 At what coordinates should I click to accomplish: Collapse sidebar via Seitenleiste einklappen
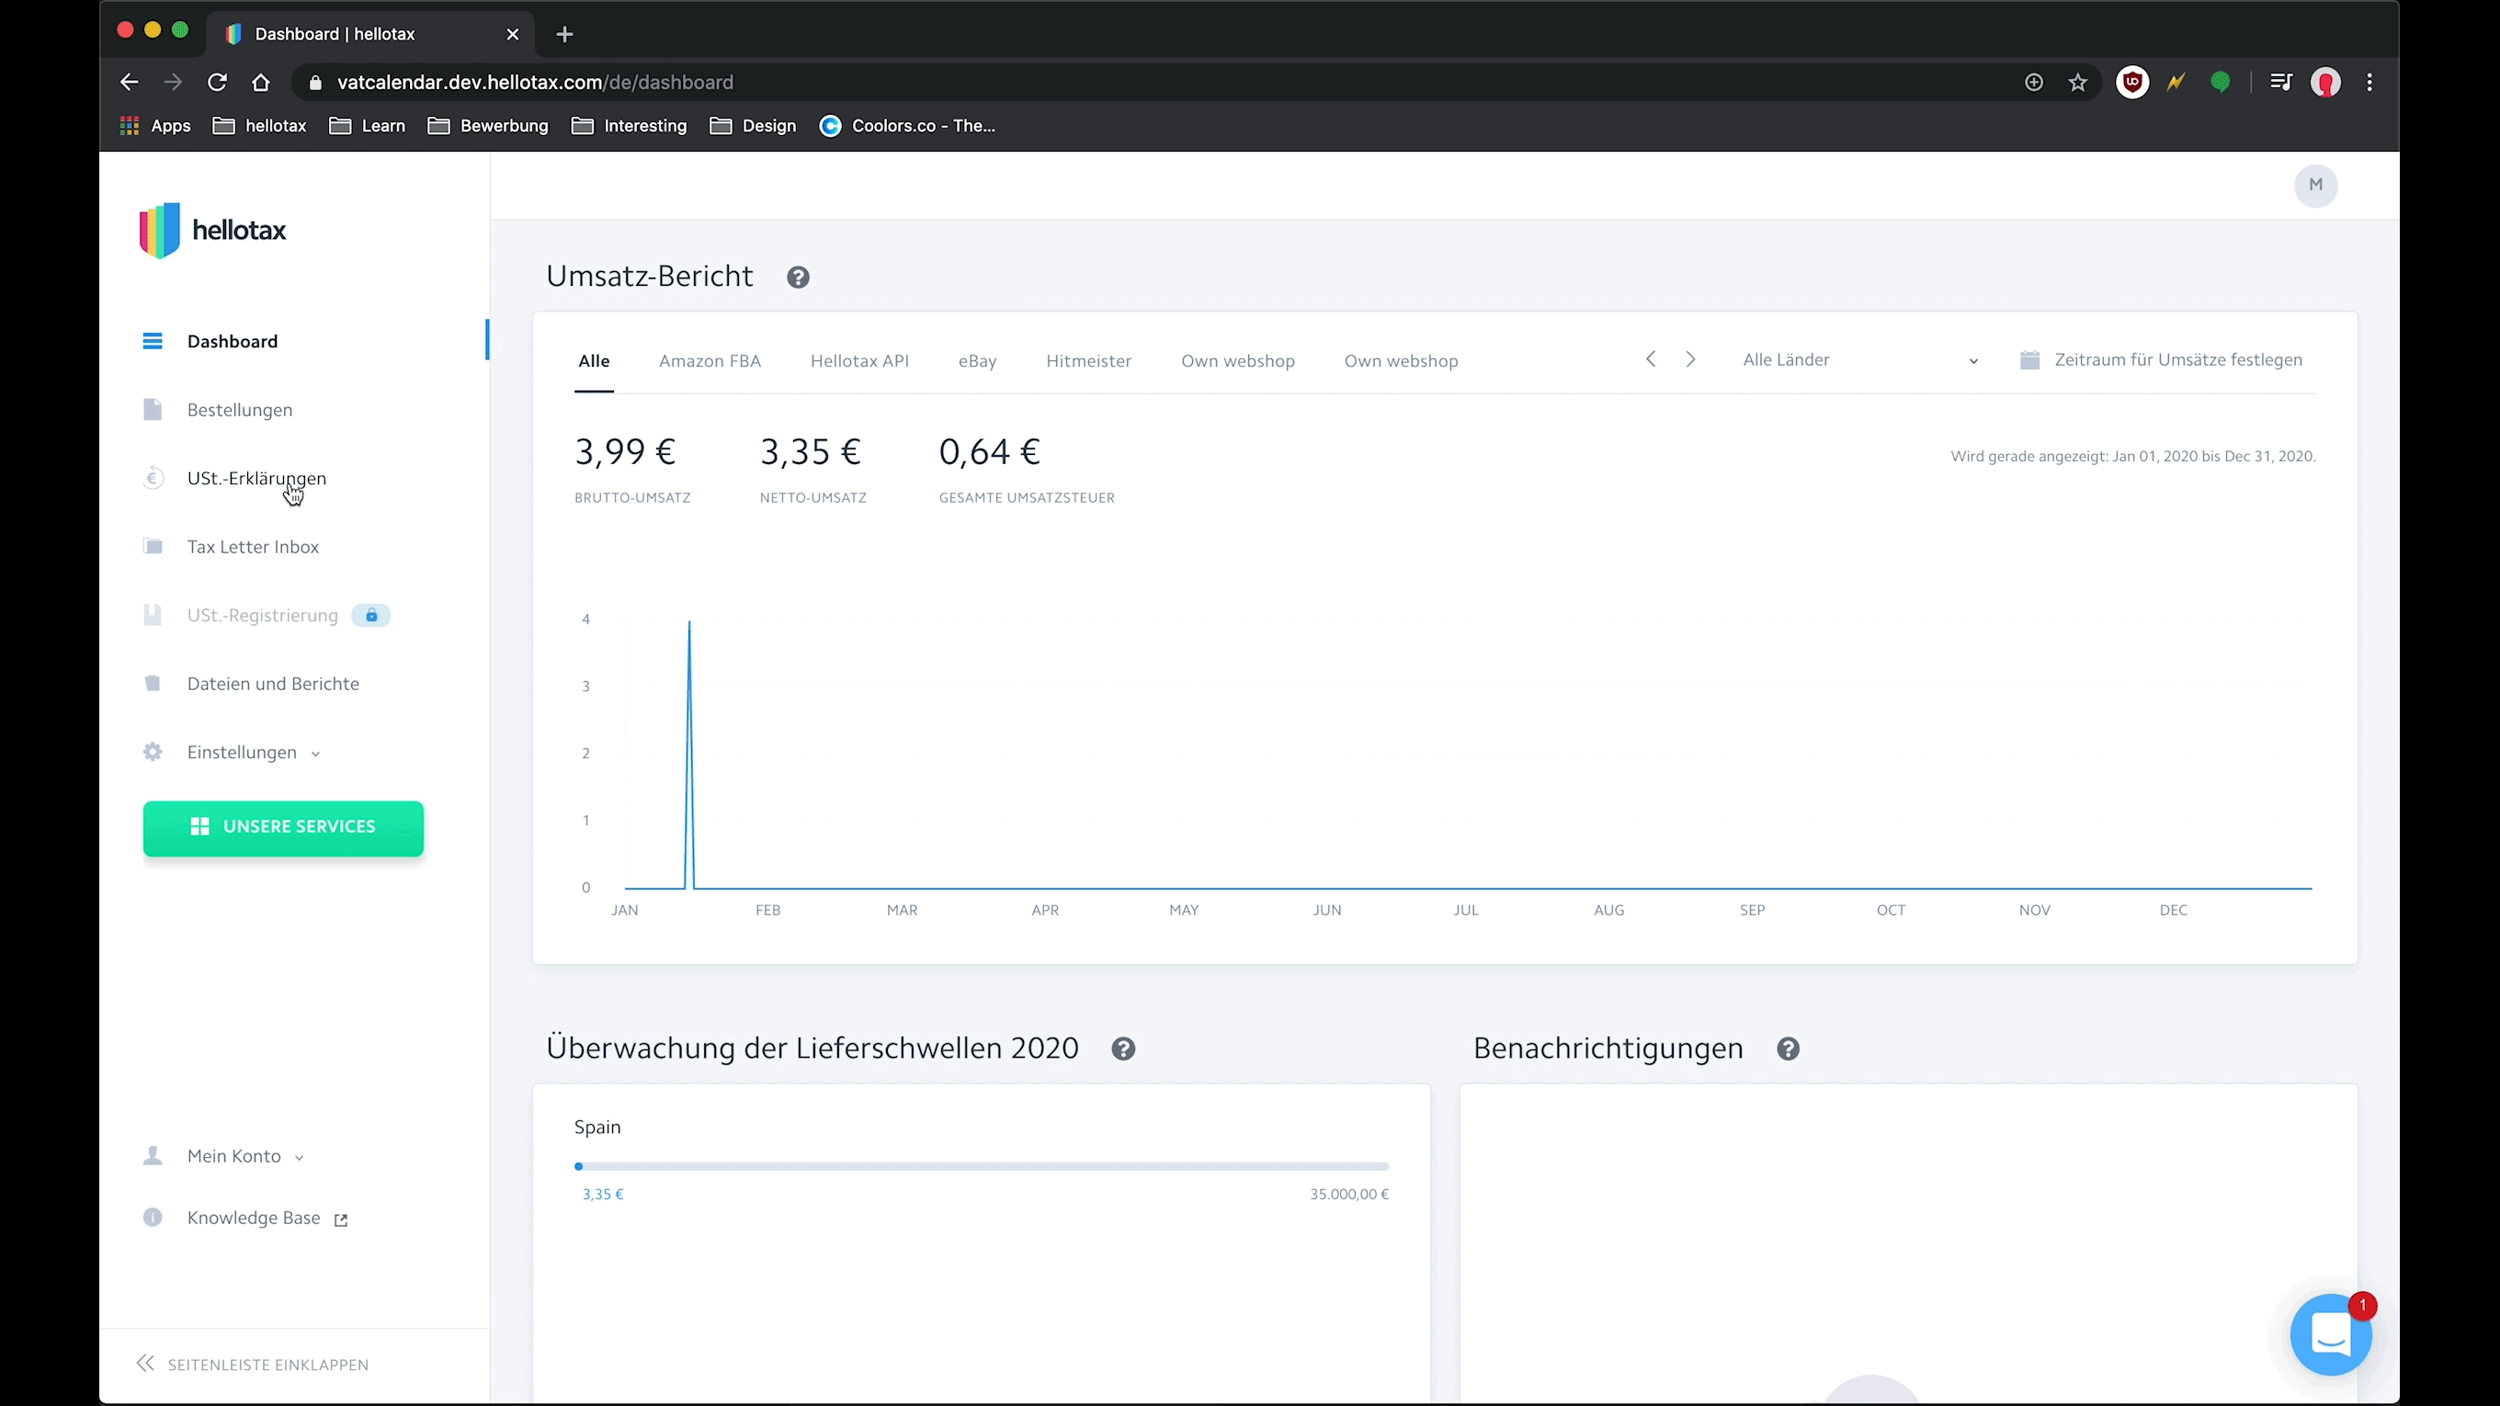tap(254, 1365)
